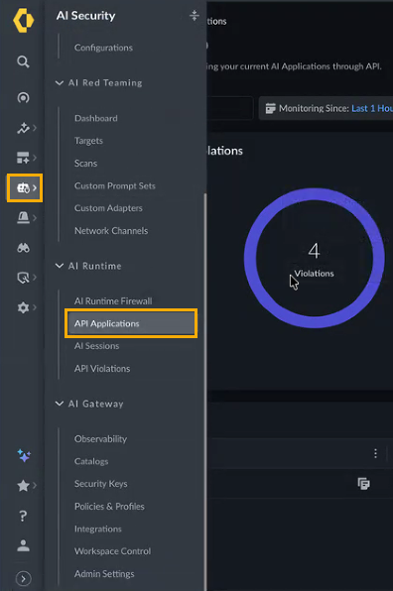Image resolution: width=393 pixels, height=591 pixels.
Task: Click the AI Security robot sidebar icon
Action: coord(24,187)
